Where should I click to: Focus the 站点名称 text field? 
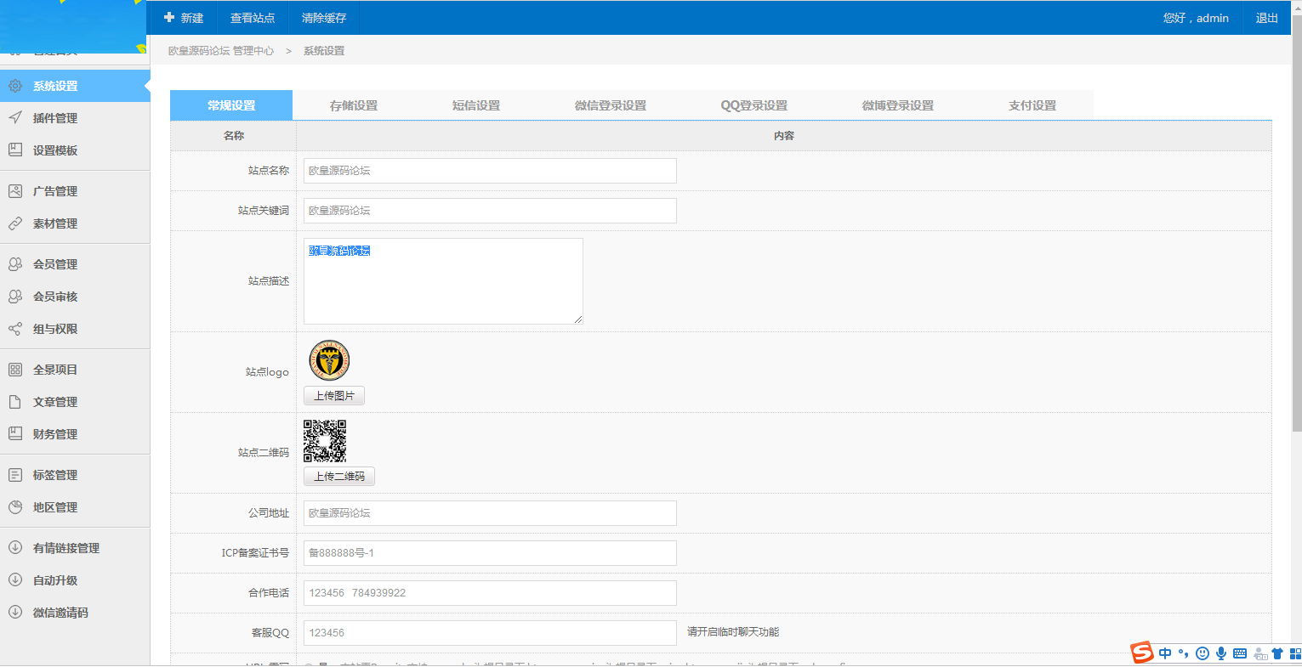490,171
